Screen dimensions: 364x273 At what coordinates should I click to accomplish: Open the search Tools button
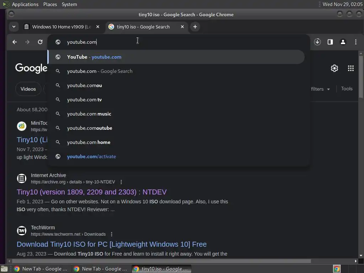coord(347,89)
